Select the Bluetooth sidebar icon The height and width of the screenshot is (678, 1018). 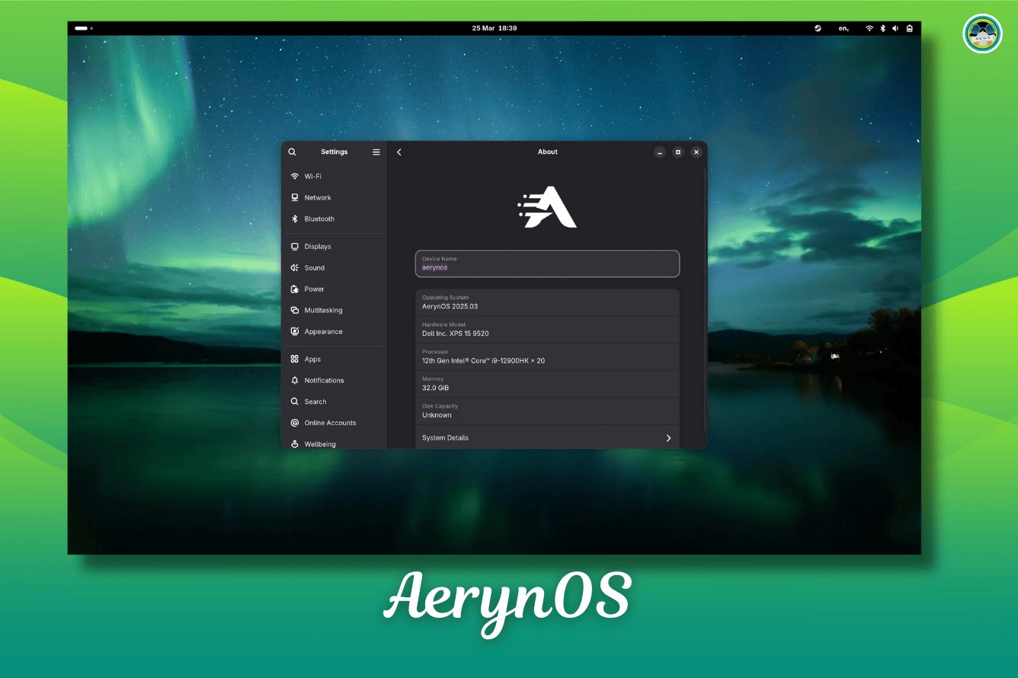click(x=295, y=219)
